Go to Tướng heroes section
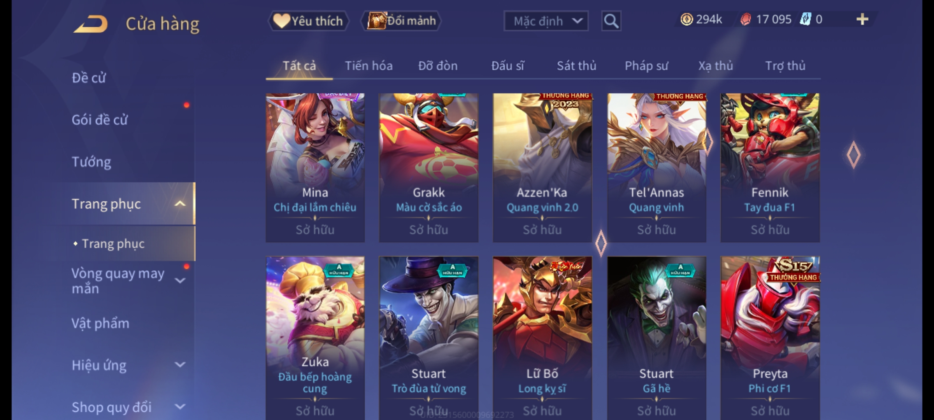Screen dimensions: 934x420 click(91, 162)
